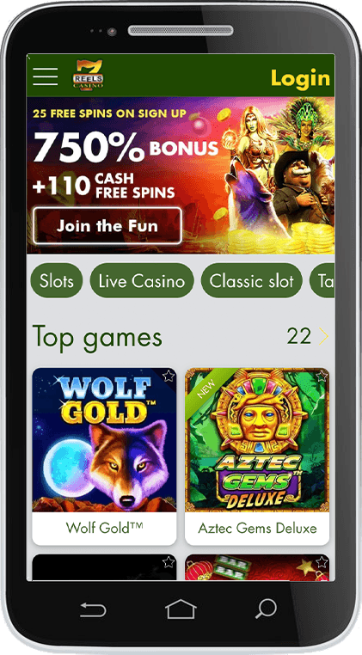Select the Classic slot category tab
Image resolution: width=362 pixels, height=655 pixels.
pyautogui.click(x=252, y=281)
